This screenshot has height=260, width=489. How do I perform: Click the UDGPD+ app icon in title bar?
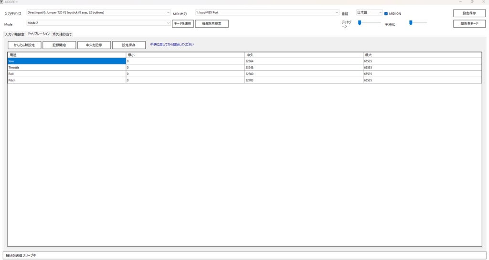[x=2, y=2]
